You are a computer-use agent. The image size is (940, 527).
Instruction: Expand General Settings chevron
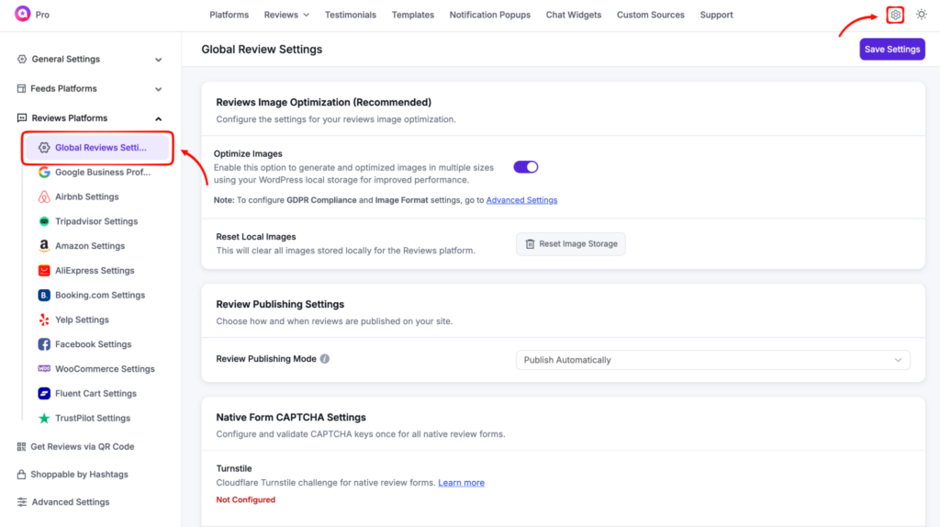[x=158, y=60]
